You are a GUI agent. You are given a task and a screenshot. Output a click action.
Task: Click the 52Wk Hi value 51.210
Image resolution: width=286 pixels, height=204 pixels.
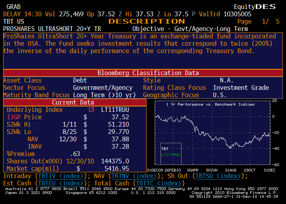[119, 124]
